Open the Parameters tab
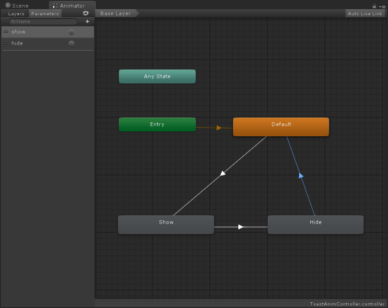This screenshot has height=308, width=388. pyautogui.click(x=45, y=13)
